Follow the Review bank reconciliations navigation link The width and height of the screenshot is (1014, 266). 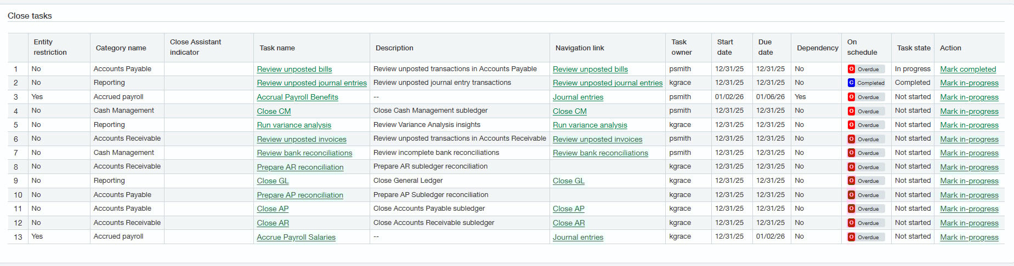point(600,153)
